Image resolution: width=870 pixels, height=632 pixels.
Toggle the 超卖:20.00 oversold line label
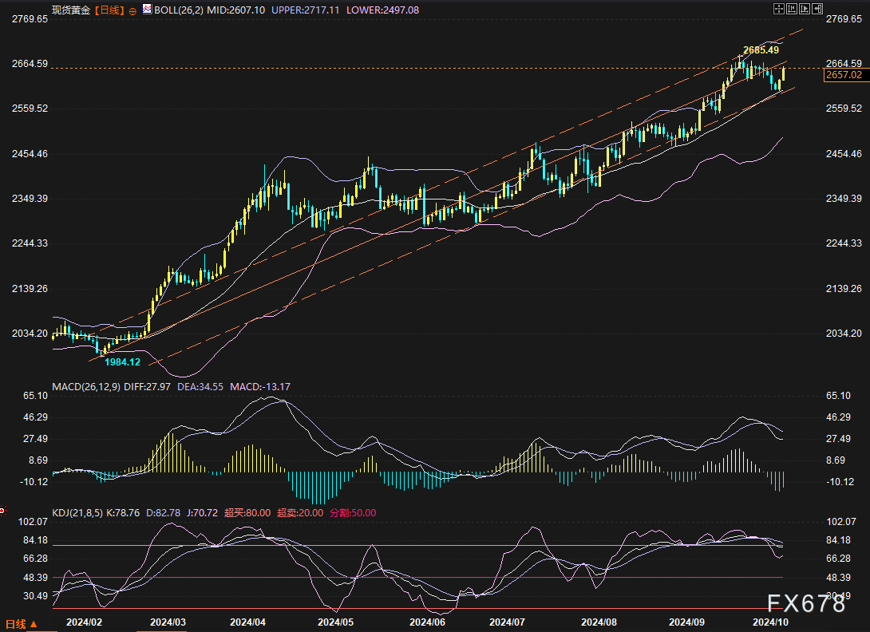[x=299, y=513]
